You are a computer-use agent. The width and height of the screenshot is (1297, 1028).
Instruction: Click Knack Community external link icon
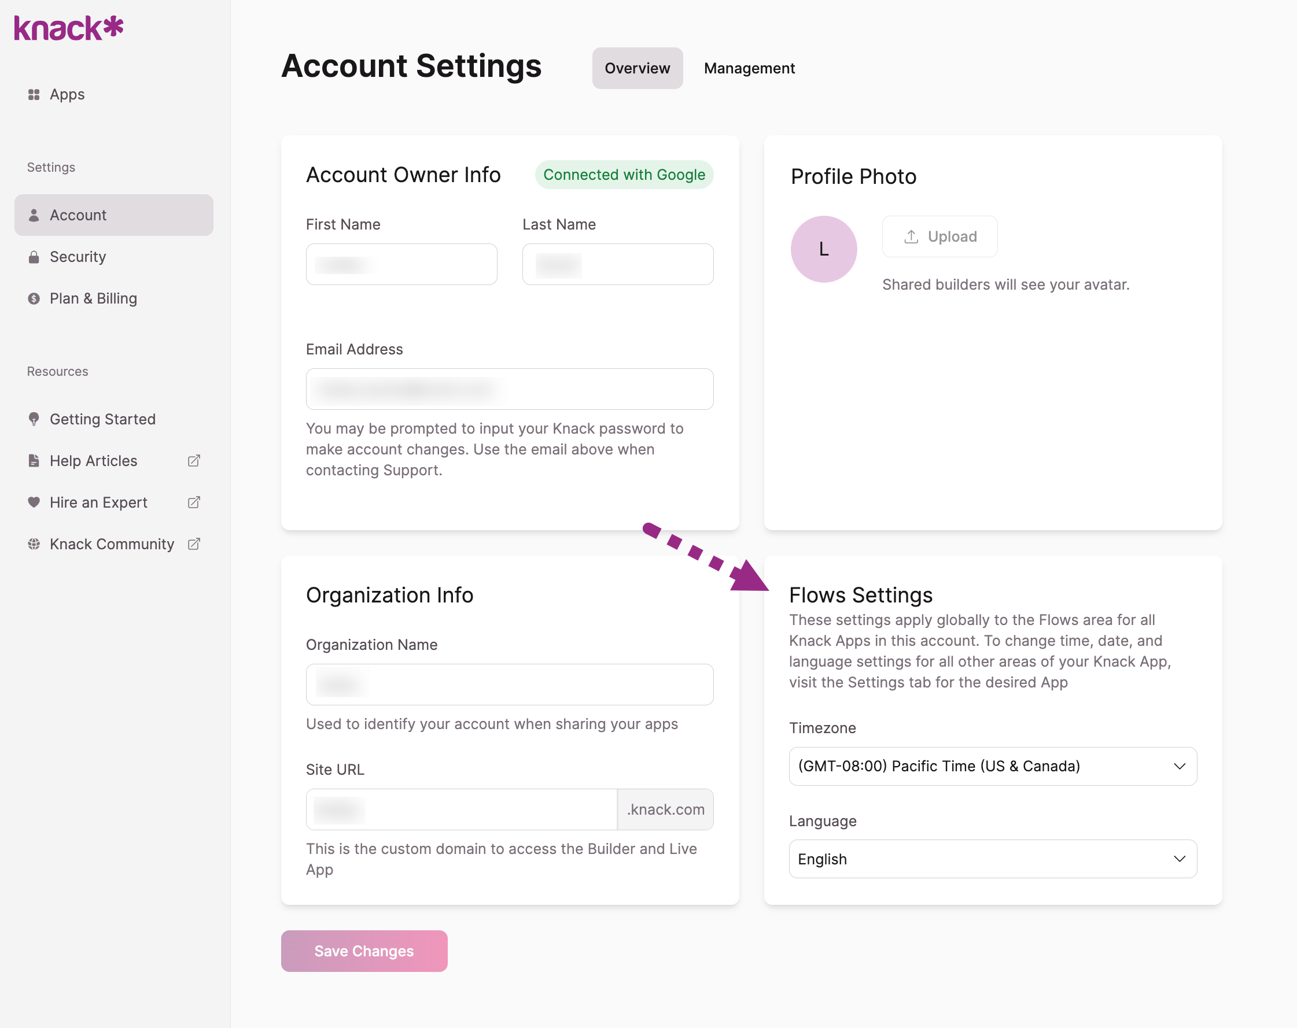[x=194, y=544]
